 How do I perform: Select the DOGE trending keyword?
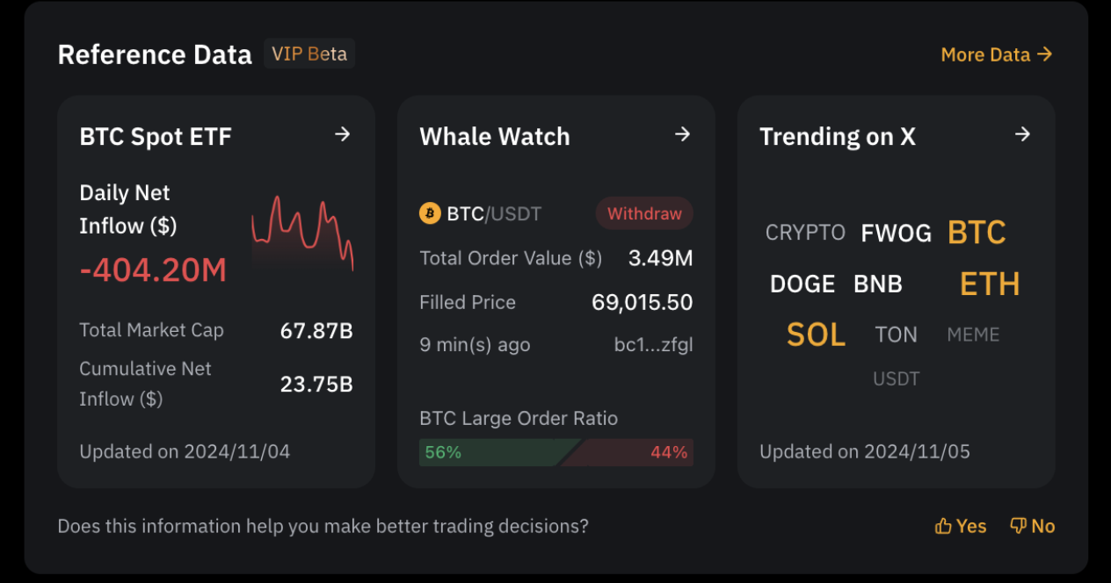point(802,284)
